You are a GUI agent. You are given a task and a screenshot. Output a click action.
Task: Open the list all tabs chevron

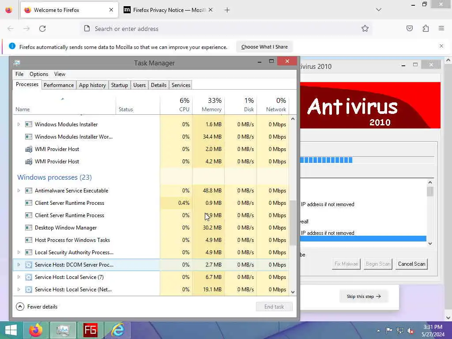pyautogui.click(x=379, y=10)
